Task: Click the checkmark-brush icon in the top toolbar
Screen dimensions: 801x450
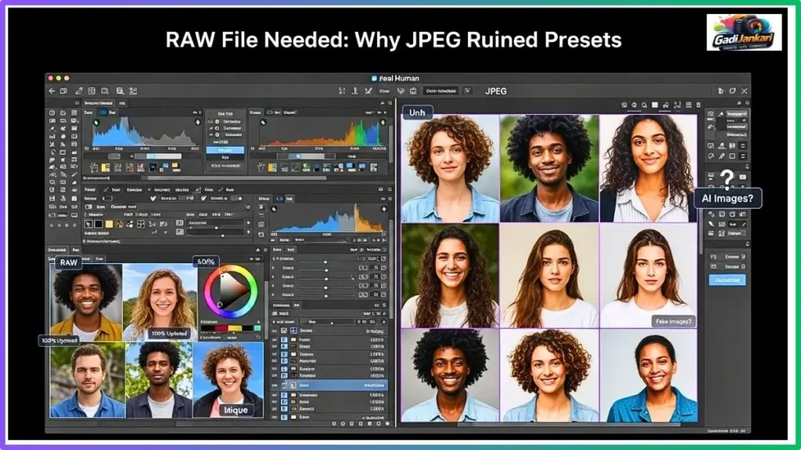Action: tap(368, 91)
